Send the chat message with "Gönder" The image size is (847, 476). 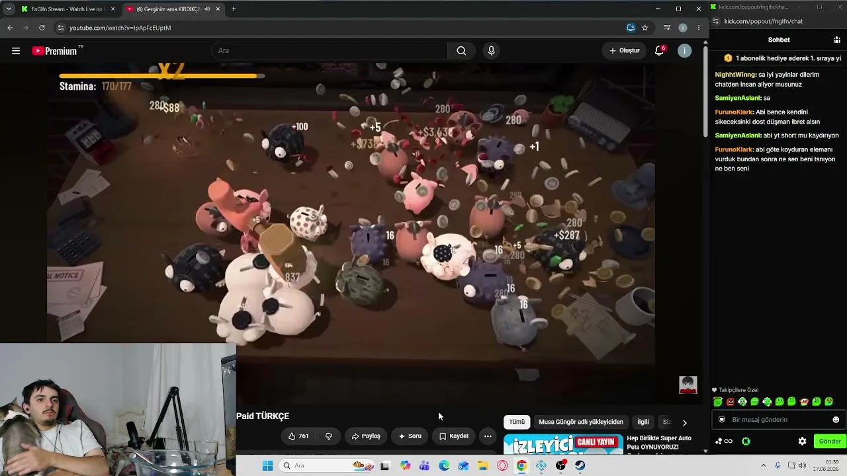[x=830, y=442]
